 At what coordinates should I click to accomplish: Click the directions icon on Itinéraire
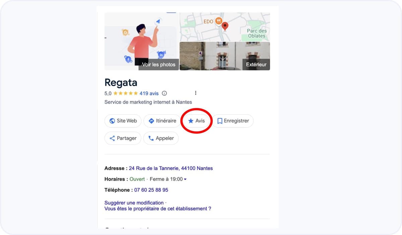click(151, 121)
